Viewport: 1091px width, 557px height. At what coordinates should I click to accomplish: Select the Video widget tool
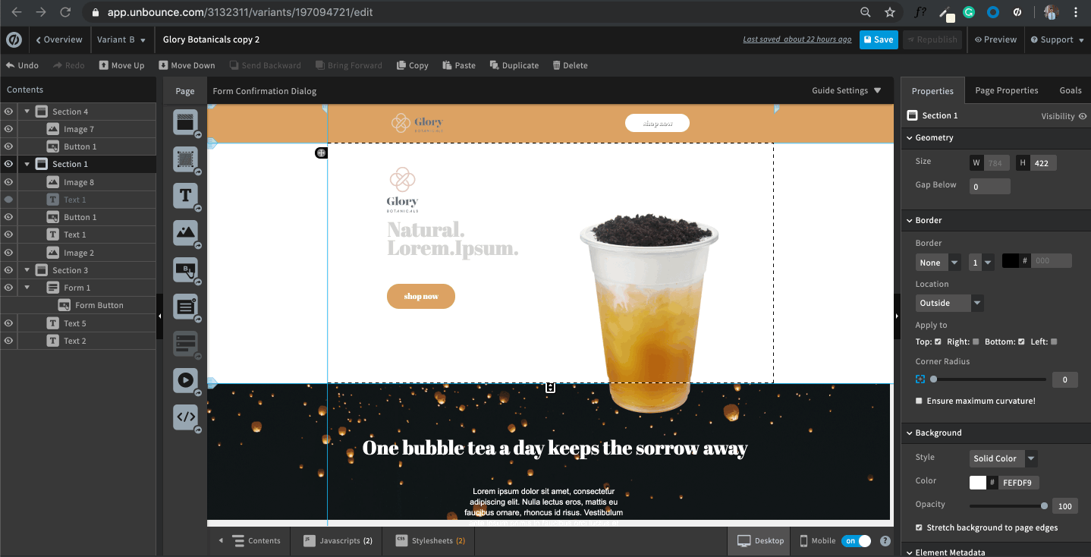tap(185, 379)
